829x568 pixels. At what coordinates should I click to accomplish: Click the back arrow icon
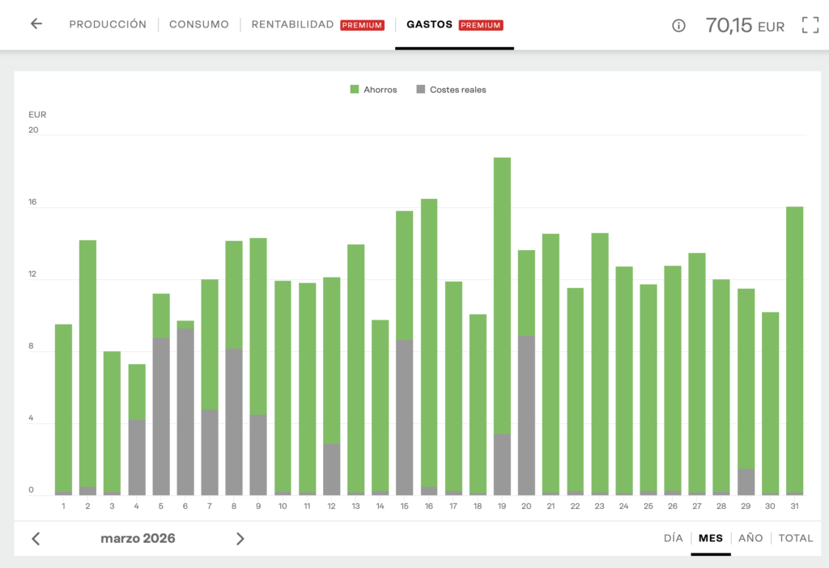coord(36,24)
